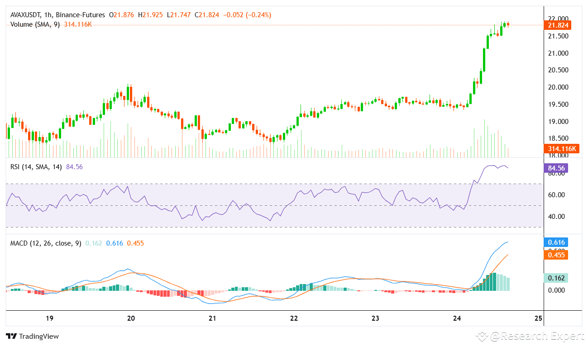Open MACD (12, 26, close, 9) settings
This screenshot has width=588, height=346.
(45, 243)
